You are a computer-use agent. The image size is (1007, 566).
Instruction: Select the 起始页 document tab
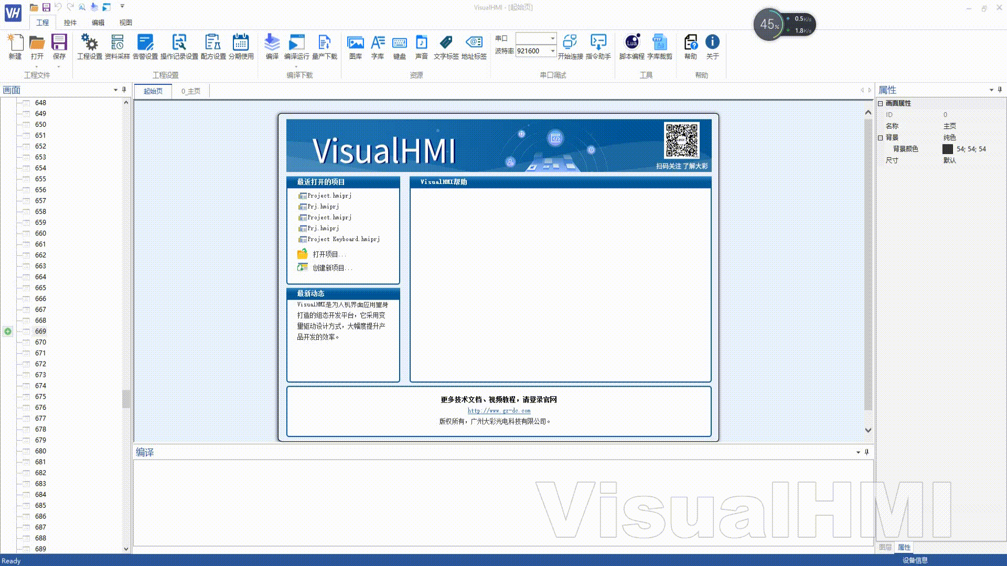click(153, 91)
